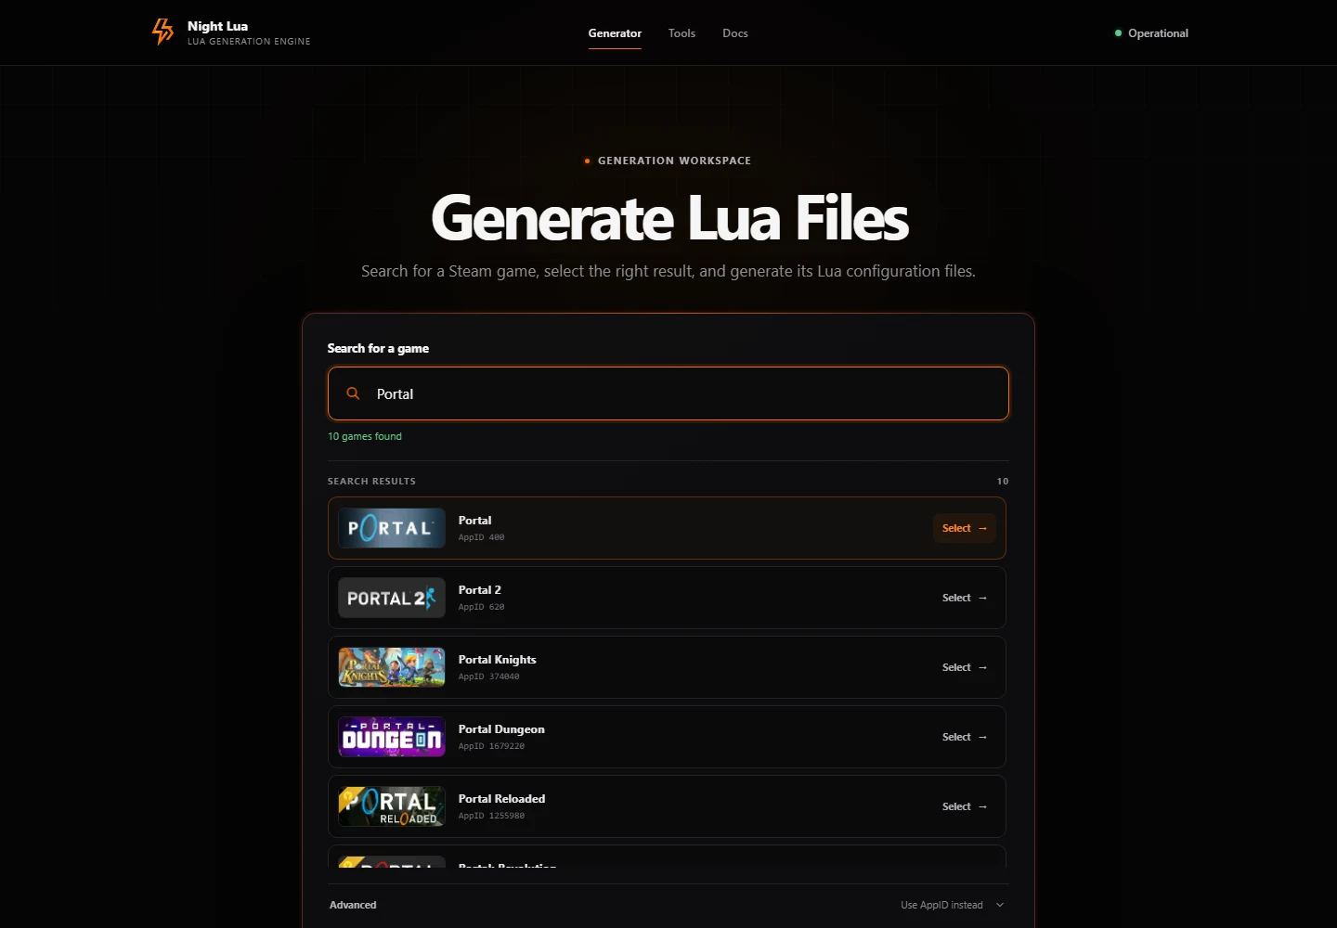Click the game search input field
Viewport: 1337px width, 928px height.
coord(668,393)
